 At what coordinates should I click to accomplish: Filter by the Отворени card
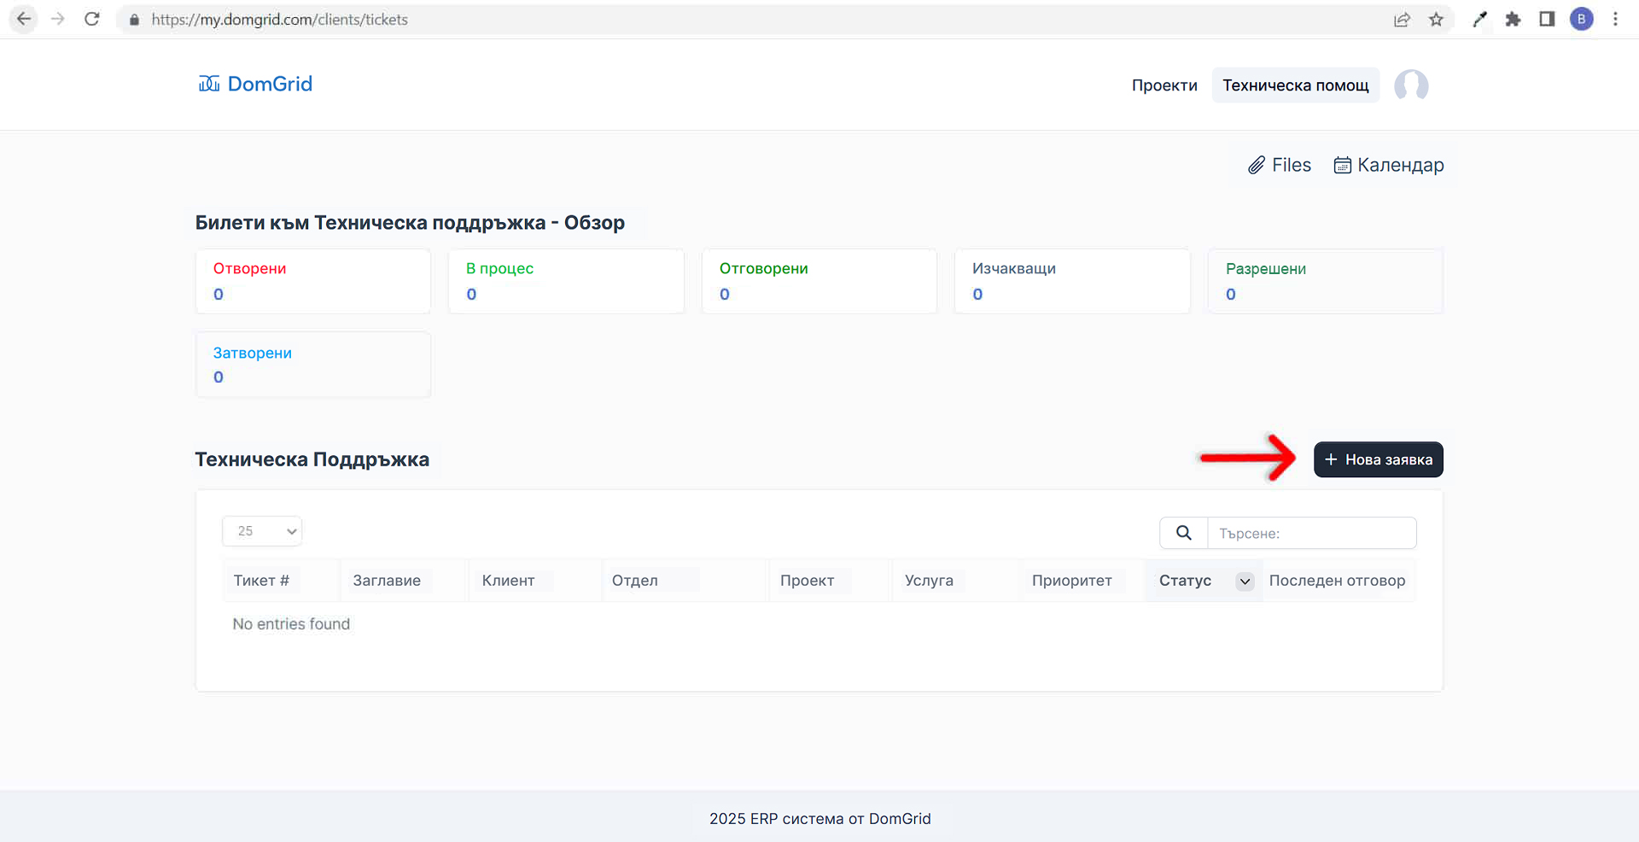point(313,281)
